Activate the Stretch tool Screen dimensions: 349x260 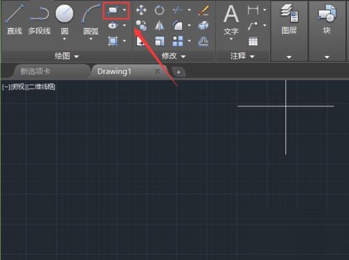point(140,42)
